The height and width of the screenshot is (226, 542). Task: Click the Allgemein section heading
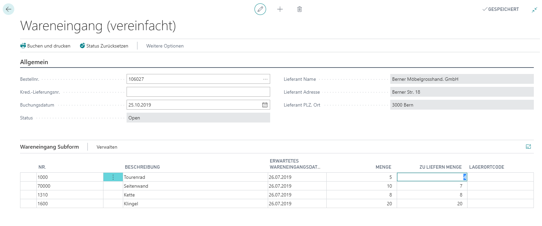pyautogui.click(x=34, y=62)
